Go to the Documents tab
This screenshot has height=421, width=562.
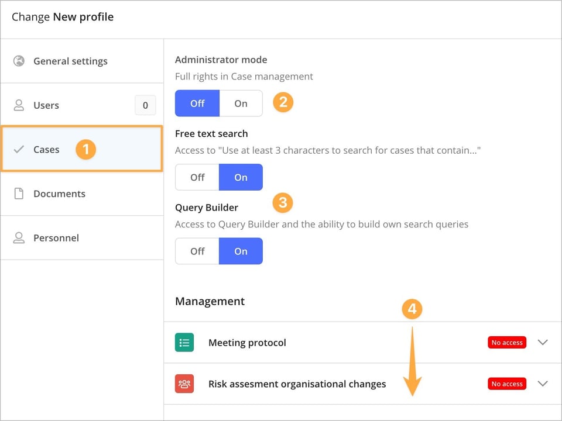[82, 194]
